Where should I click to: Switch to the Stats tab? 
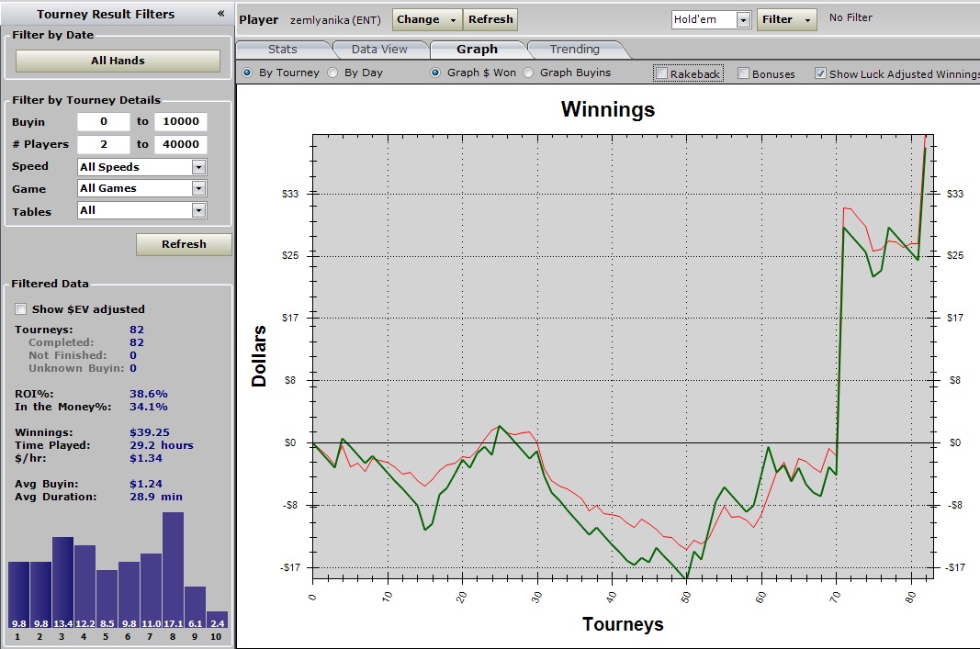tap(282, 50)
